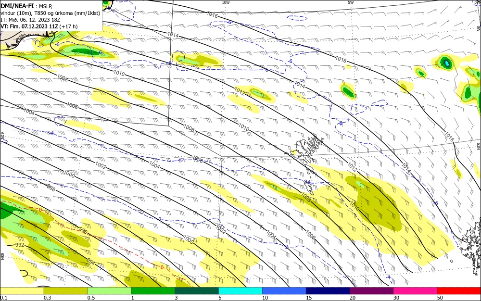Click the "994" isobar label
481x301 pixels.
[x=91, y=262]
